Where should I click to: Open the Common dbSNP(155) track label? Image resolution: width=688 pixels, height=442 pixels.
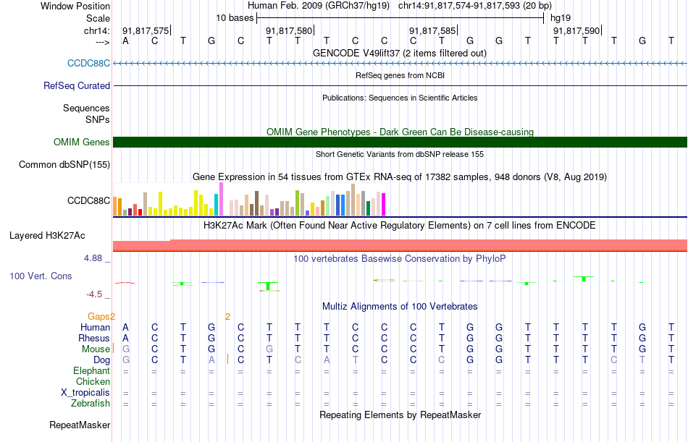[x=64, y=164]
